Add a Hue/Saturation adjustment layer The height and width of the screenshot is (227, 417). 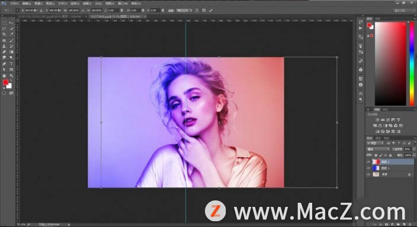[x=375, y=125]
